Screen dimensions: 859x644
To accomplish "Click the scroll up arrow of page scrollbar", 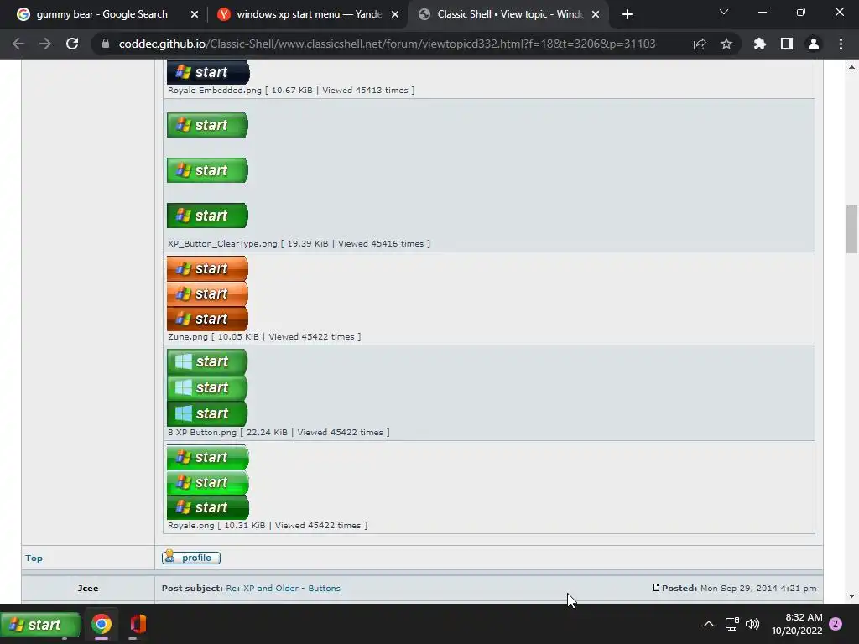I will pyautogui.click(x=852, y=67).
